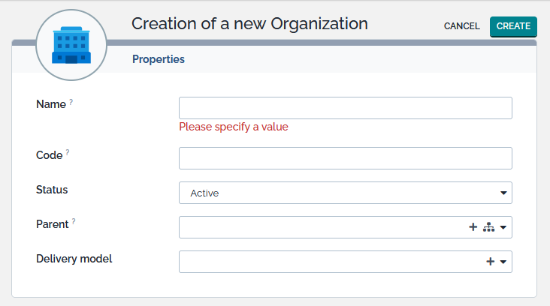This screenshot has height=306, width=550.
Task: Click the 'Please specify a value' error message
Action: coord(234,127)
